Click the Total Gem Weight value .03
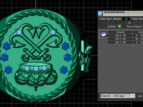The height and width of the screenshot is (107, 143). coord(126,19)
